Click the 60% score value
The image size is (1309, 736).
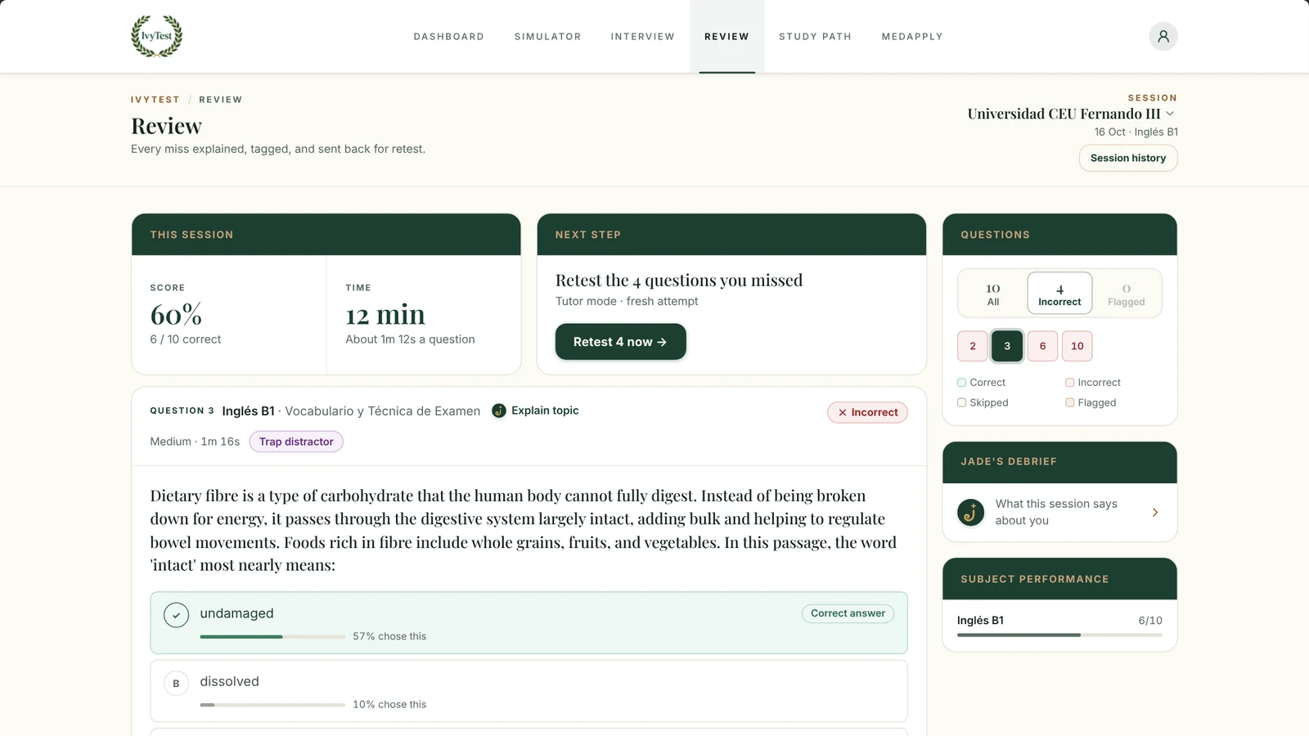click(176, 315)
